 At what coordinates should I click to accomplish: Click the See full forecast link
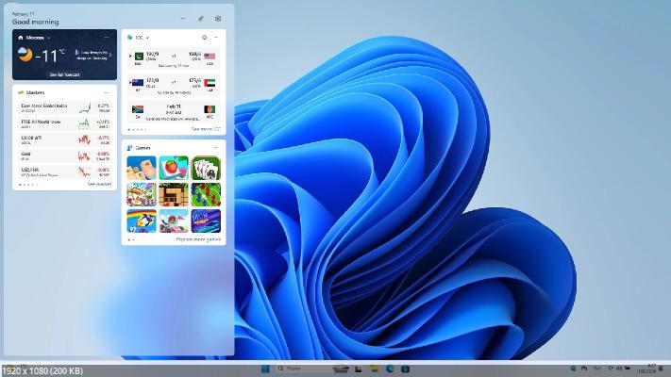(64, 74)
